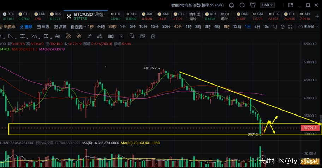The image size is (322, 168).
Task: Select the text annotation Aa tool
Action: (58, 36)
